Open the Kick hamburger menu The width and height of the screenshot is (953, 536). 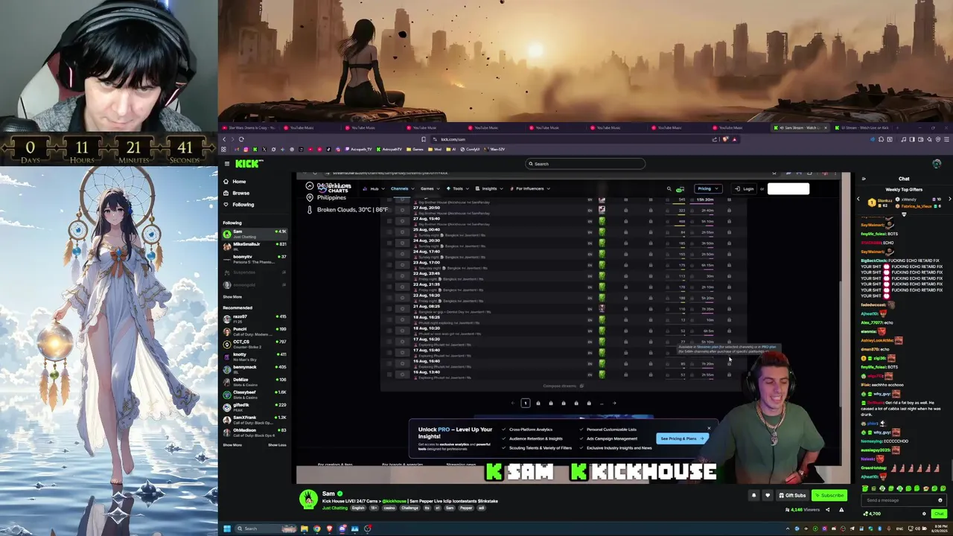(x=227, y=164)
